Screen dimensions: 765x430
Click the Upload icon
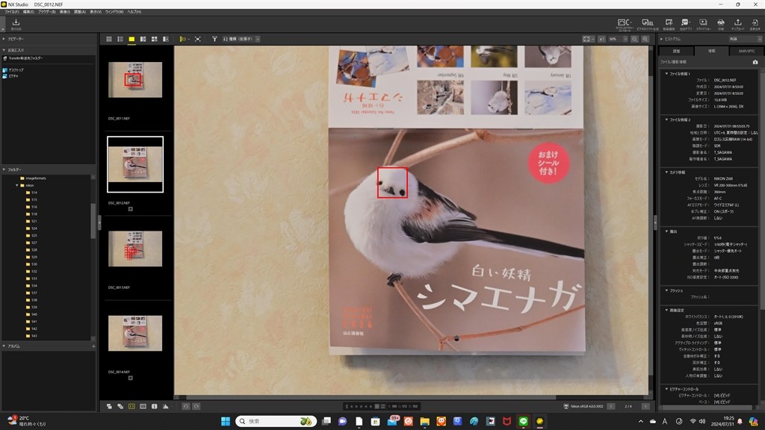pyautogui.click(x=737, y=24)
